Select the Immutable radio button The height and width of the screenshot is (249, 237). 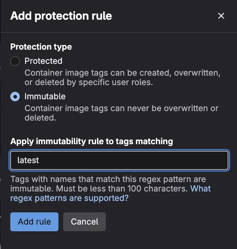[x=15, y=97]
